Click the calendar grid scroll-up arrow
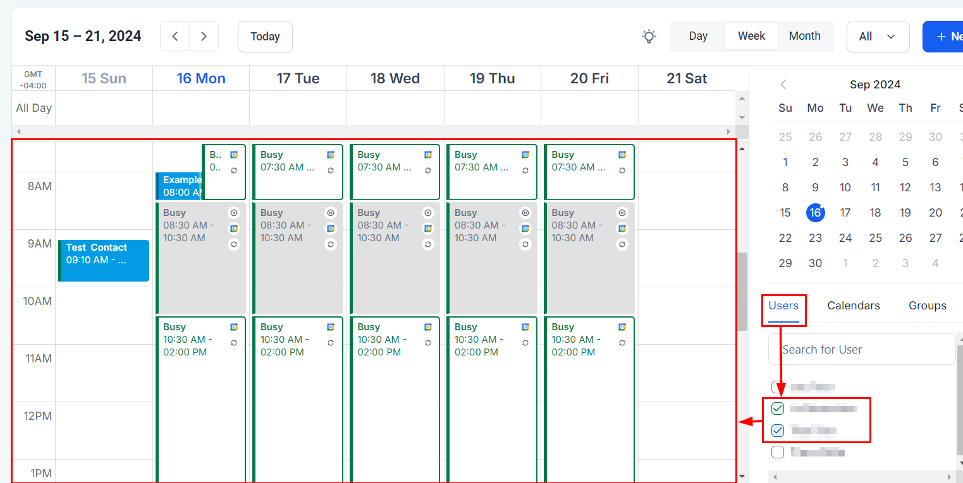Viewport: 963px width, 483px height. point(742,149)
